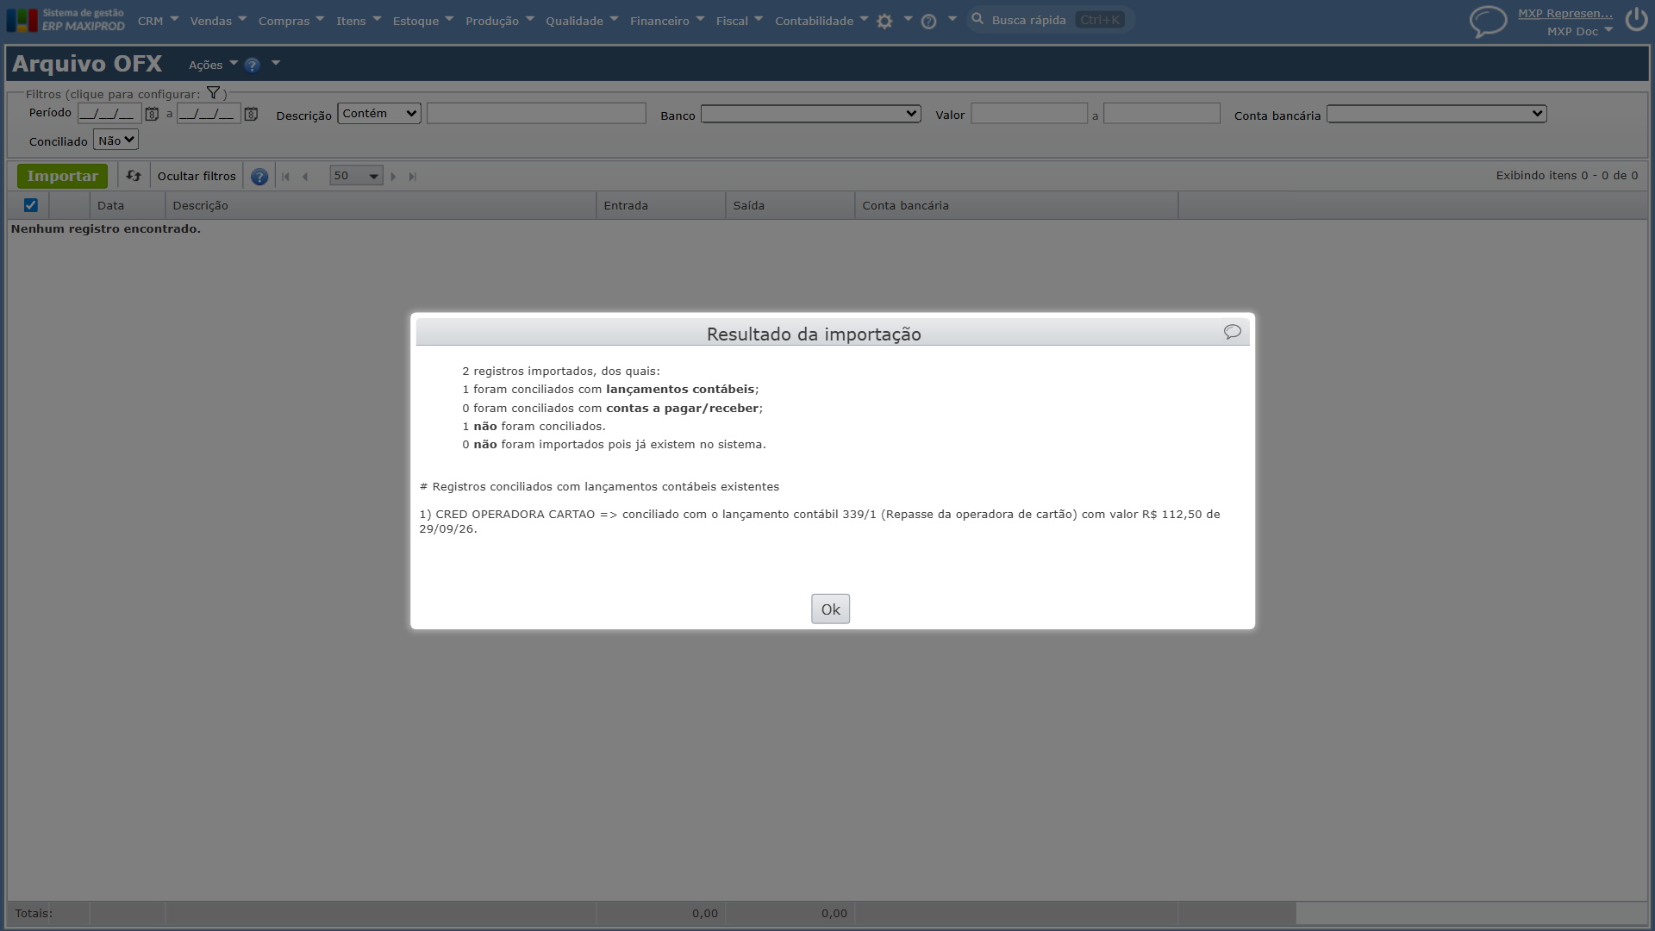Open the settings gear icon
The width and height of the screenshot is (1655, 931).
884,22
